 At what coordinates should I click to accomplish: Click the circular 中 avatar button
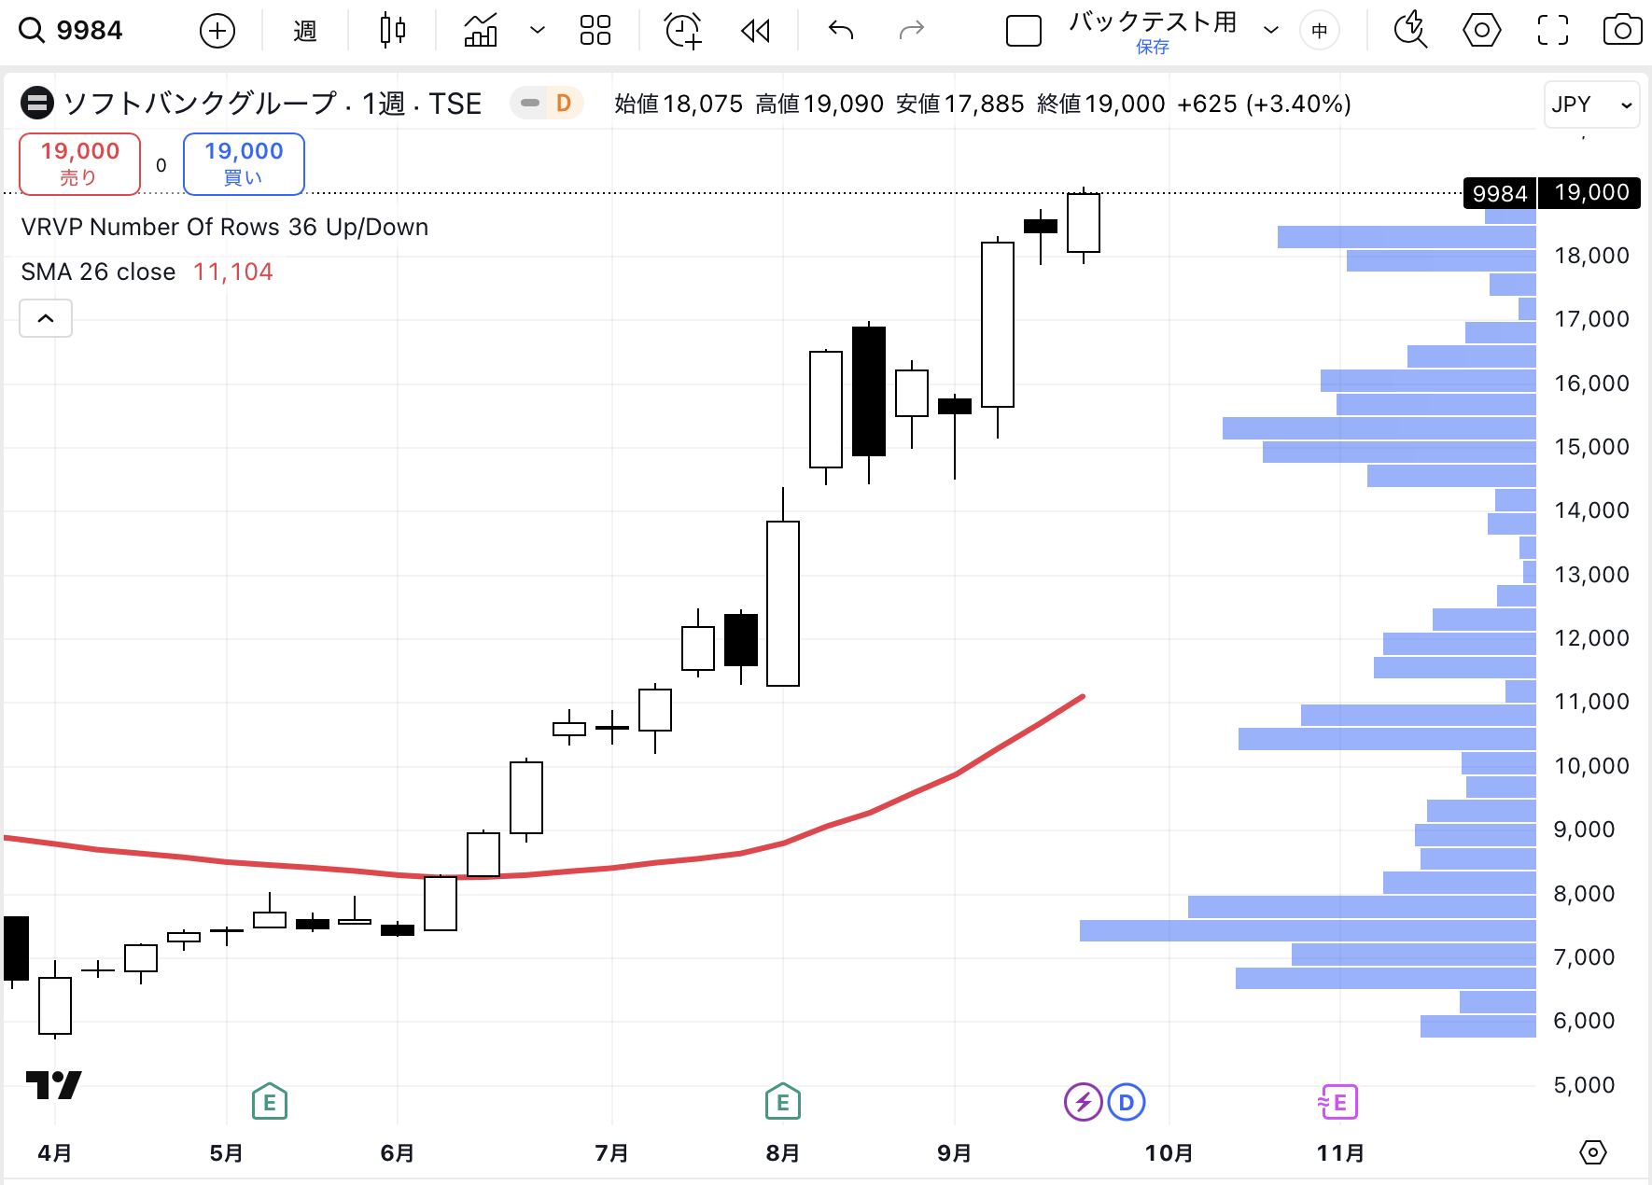click(1320, 31)
